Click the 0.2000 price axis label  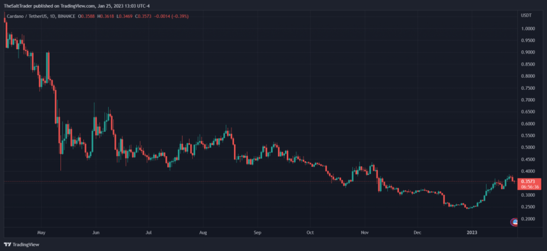[527, 219]
